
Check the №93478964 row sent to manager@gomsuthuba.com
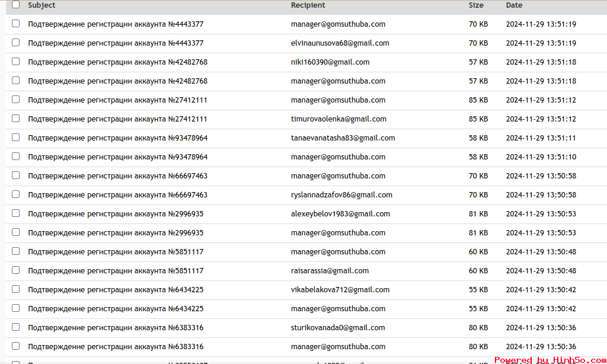[x=15, y=157]
